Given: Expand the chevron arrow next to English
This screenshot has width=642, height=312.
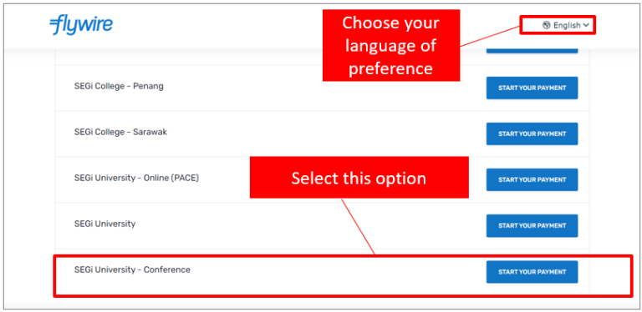Looking at the screenshot, I should coord(586,25).
